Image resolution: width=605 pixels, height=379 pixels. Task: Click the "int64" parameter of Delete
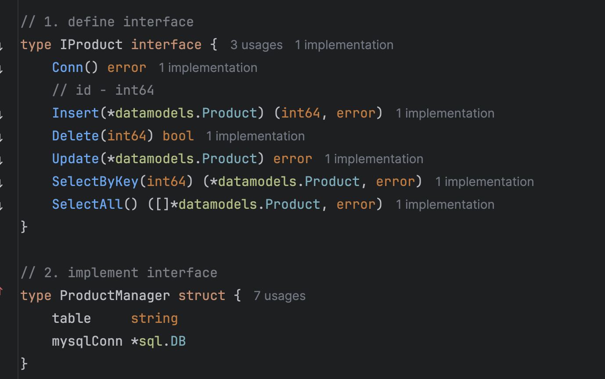click(127, 136)
